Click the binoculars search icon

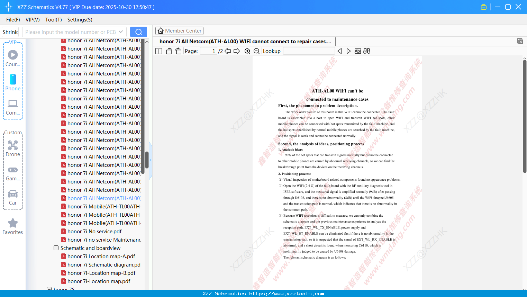click(x=367, y=51)
